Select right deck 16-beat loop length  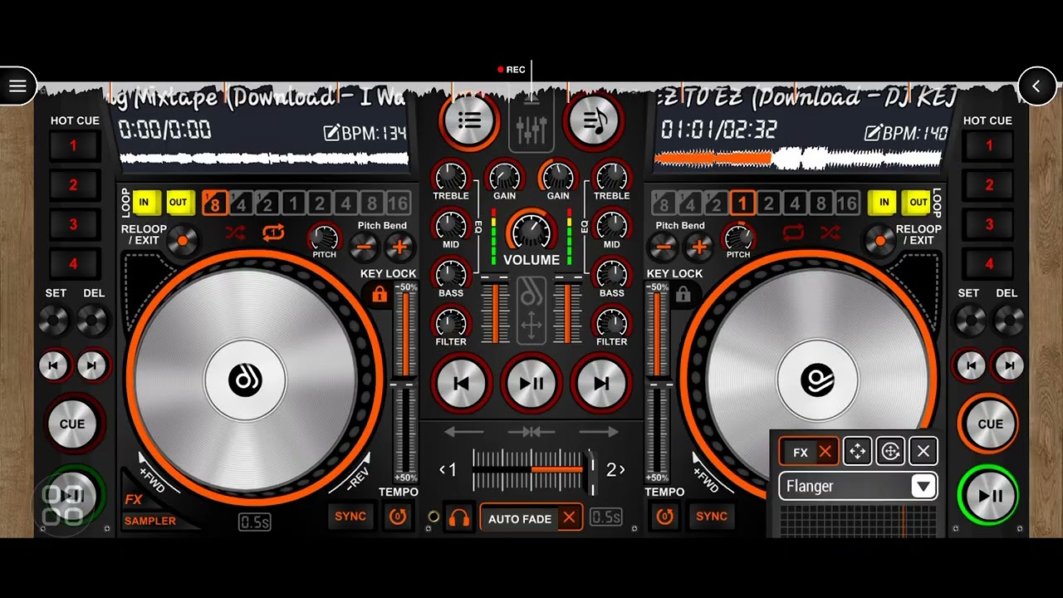pyautogui.click(x=847, y=203)
